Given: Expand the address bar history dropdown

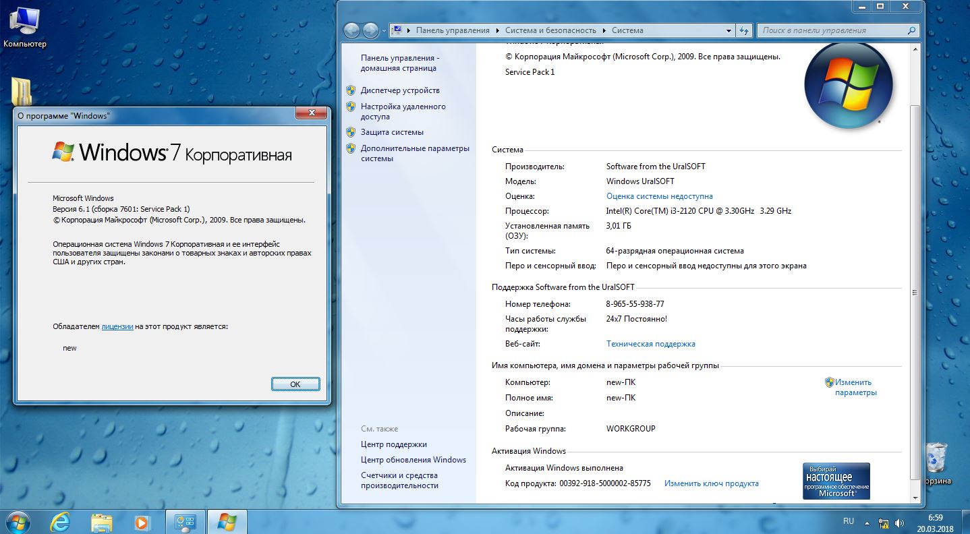Looking at the screenshot, I should 729,30.
